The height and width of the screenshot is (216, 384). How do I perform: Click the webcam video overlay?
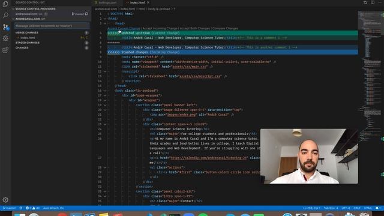click(x=309, y=156)
